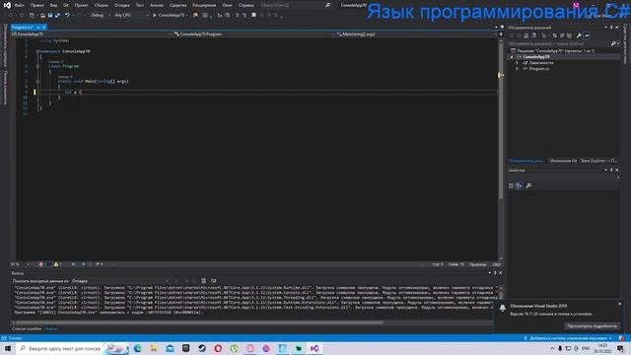Screen dimensions: 631x355
Task: Open Opera browser from taskbar
Action: click(218, 348)
